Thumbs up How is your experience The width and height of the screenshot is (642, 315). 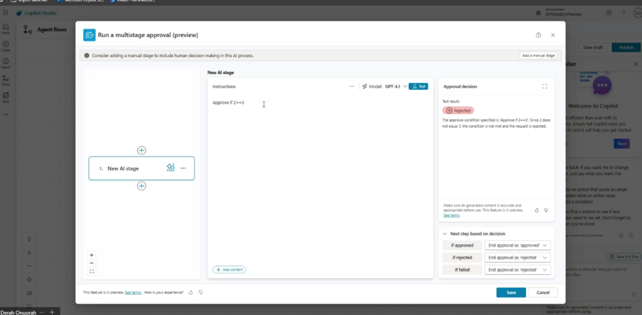coord(191,292)
